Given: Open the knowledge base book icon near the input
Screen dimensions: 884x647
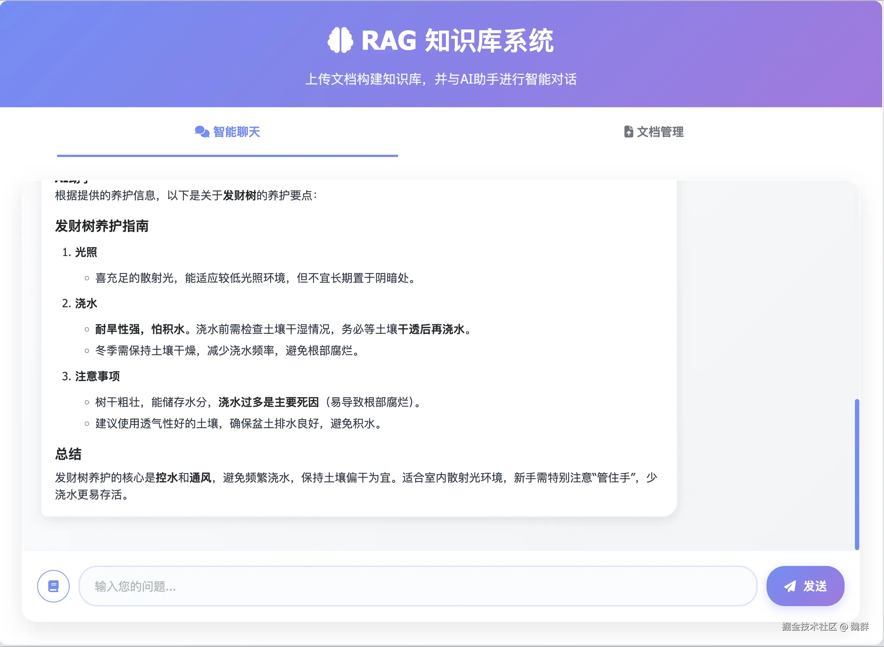Looking at the screenshot, I should coord(53,586).
